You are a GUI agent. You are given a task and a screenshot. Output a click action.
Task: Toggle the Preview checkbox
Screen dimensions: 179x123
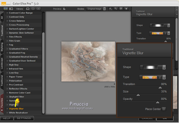64,9
